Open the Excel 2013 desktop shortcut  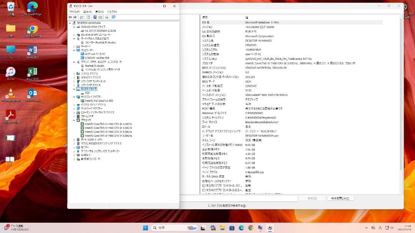33,73
